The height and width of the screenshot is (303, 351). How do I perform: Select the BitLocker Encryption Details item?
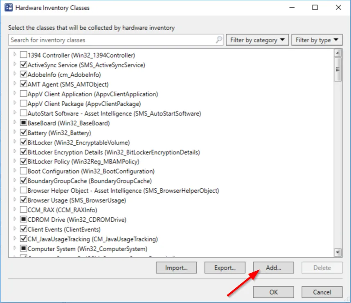114,152
